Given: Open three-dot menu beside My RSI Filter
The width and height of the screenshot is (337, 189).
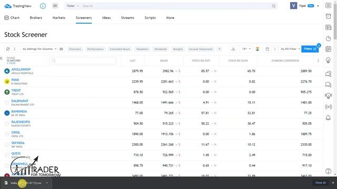Looking at the screenshot, I should coord(275,49).
